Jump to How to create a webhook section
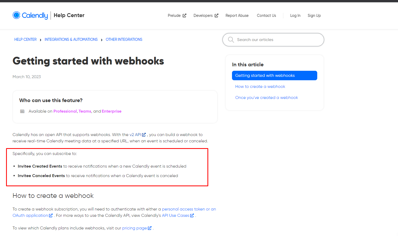 260,87
